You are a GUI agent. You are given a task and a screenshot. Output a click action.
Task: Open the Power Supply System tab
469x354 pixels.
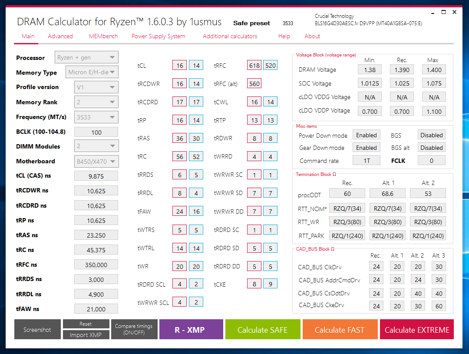(158, 36)
